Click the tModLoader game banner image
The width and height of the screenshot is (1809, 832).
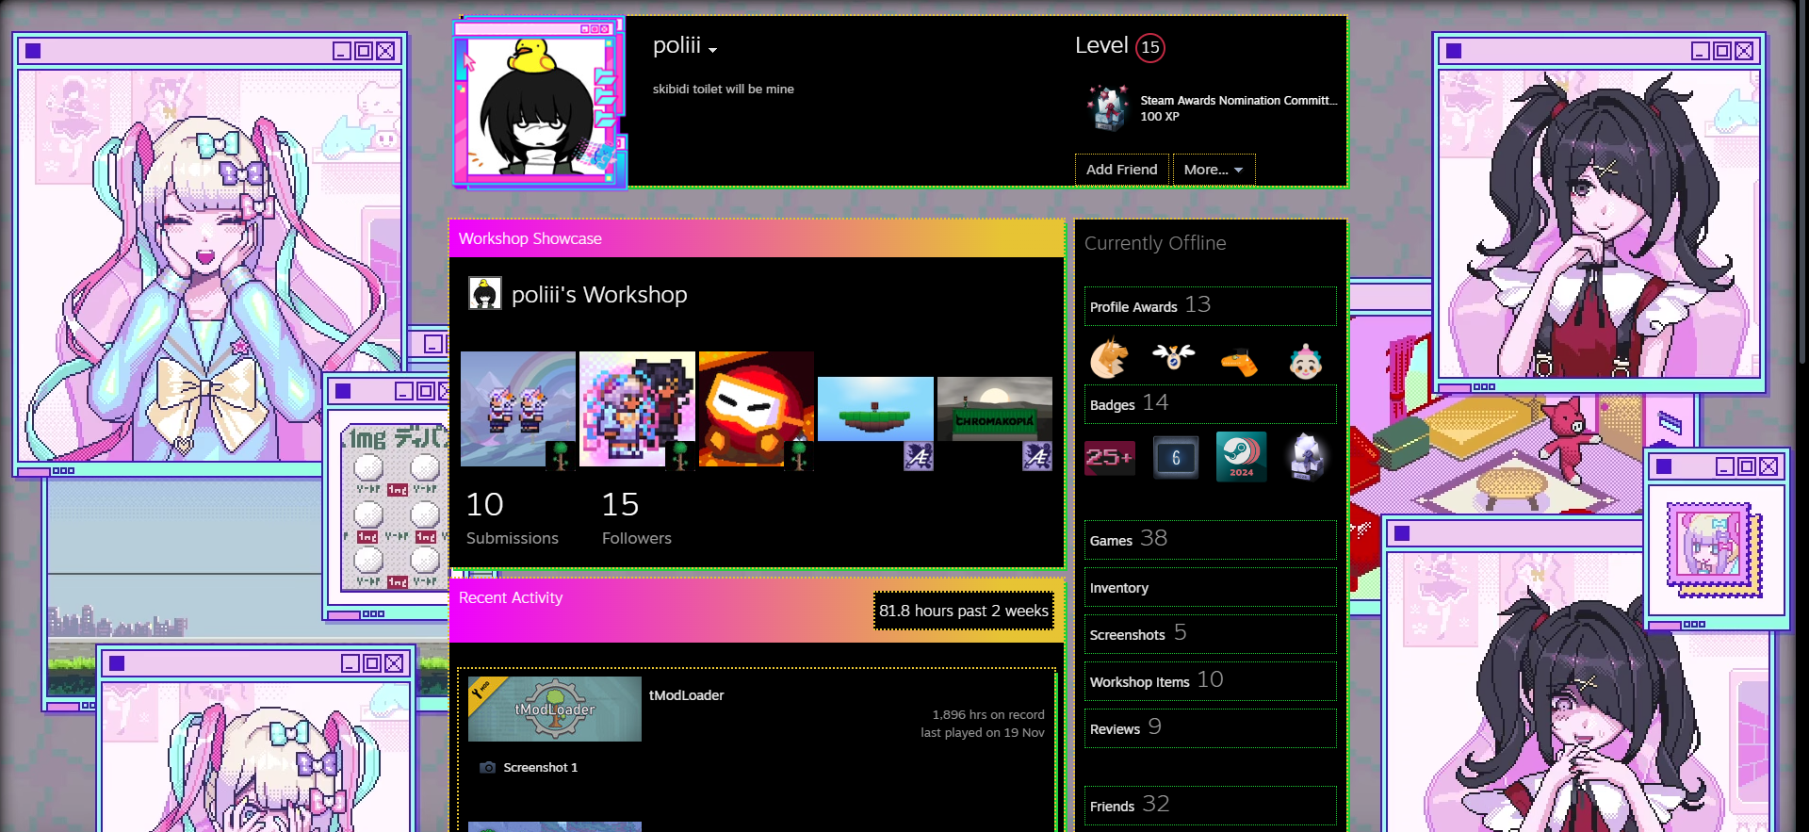554,710
